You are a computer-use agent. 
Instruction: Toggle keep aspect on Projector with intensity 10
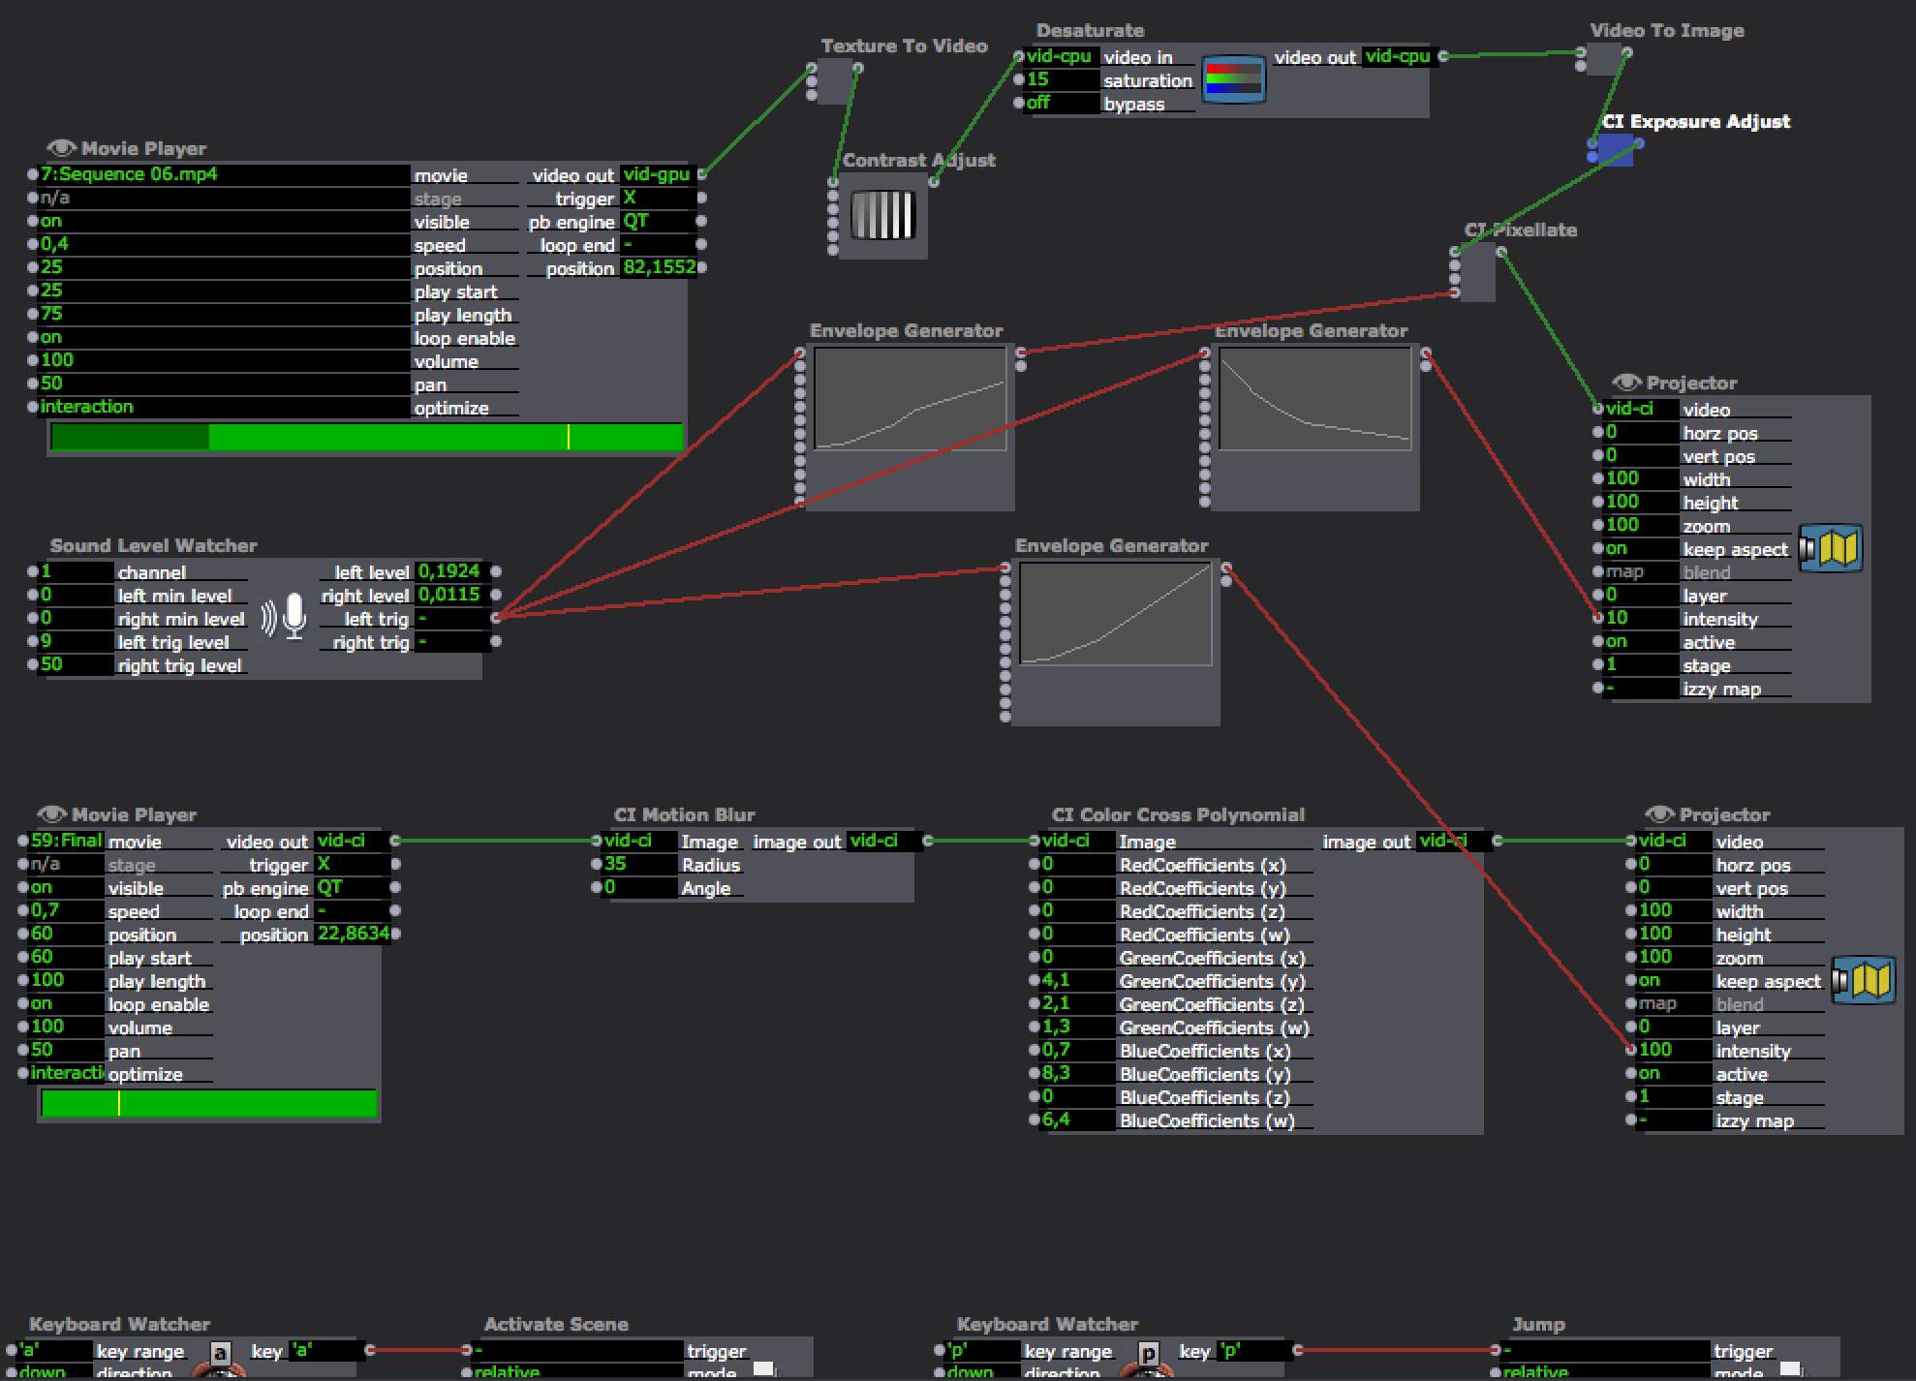[1641, 548]
